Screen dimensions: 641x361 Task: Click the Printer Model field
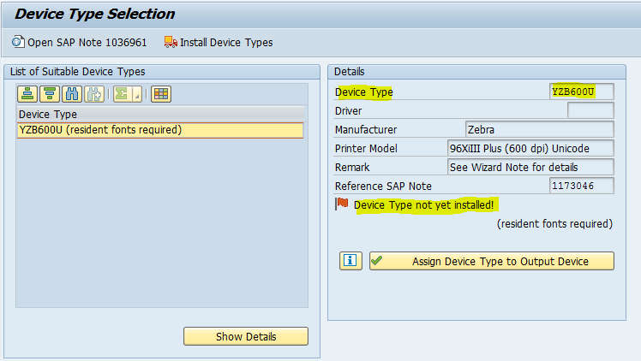530,148
